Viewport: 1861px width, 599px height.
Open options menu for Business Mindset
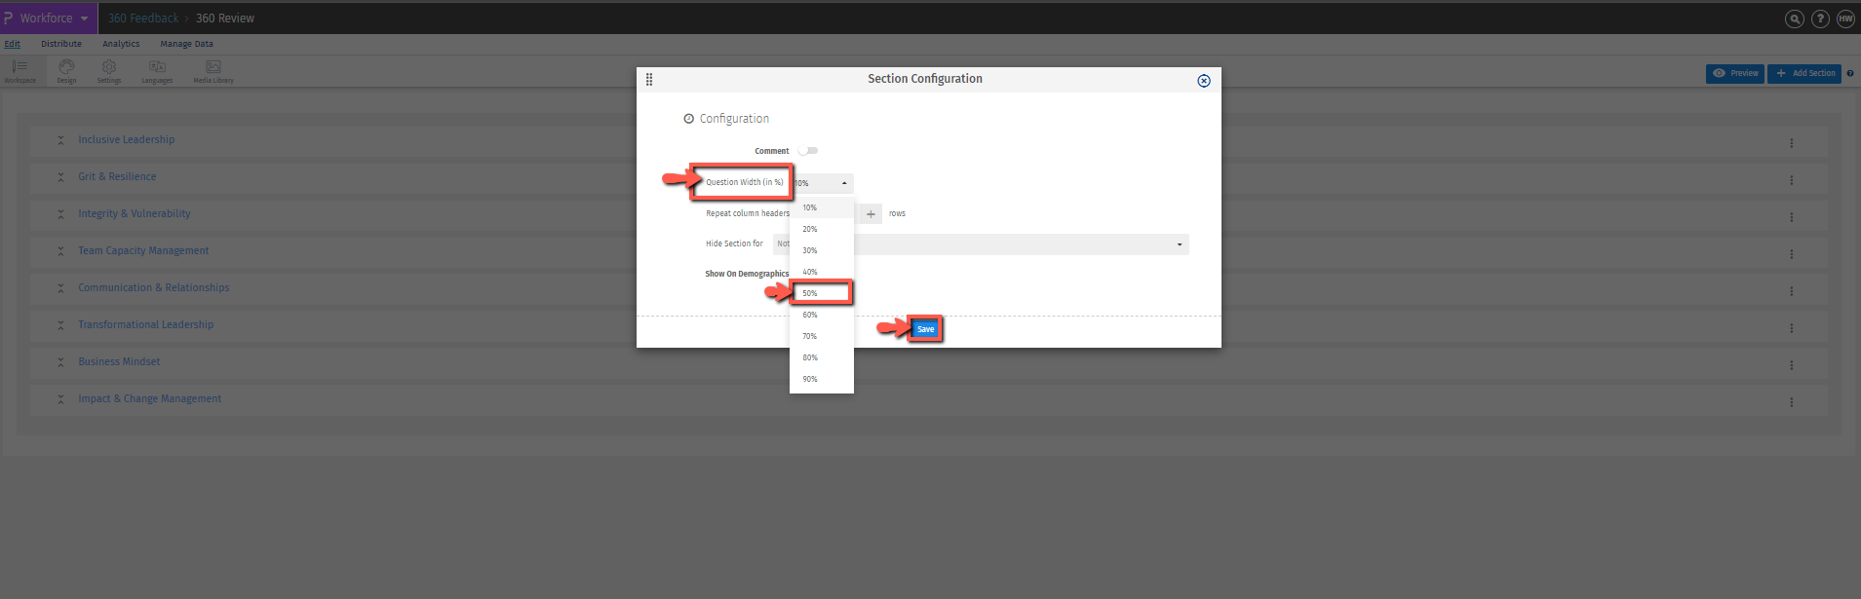[1791, 365]
